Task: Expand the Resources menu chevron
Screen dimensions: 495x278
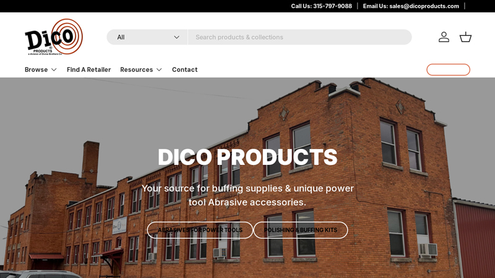Action: (x=159, y=70)
